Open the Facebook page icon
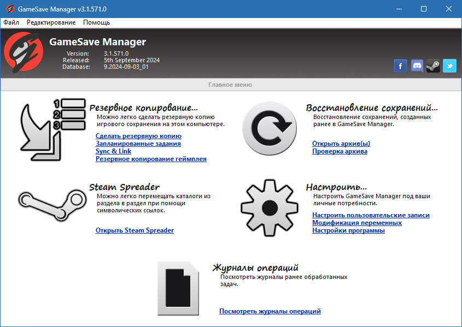This screenshot has height=327, width=462. point(400,66)
